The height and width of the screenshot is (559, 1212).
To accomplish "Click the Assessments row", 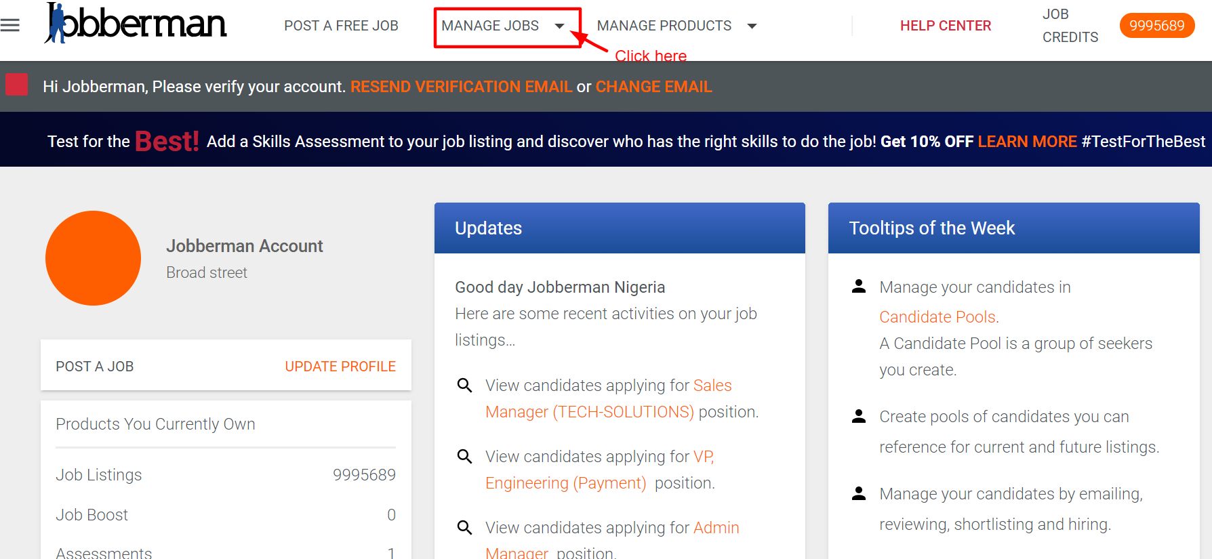I will click(226, 552).
